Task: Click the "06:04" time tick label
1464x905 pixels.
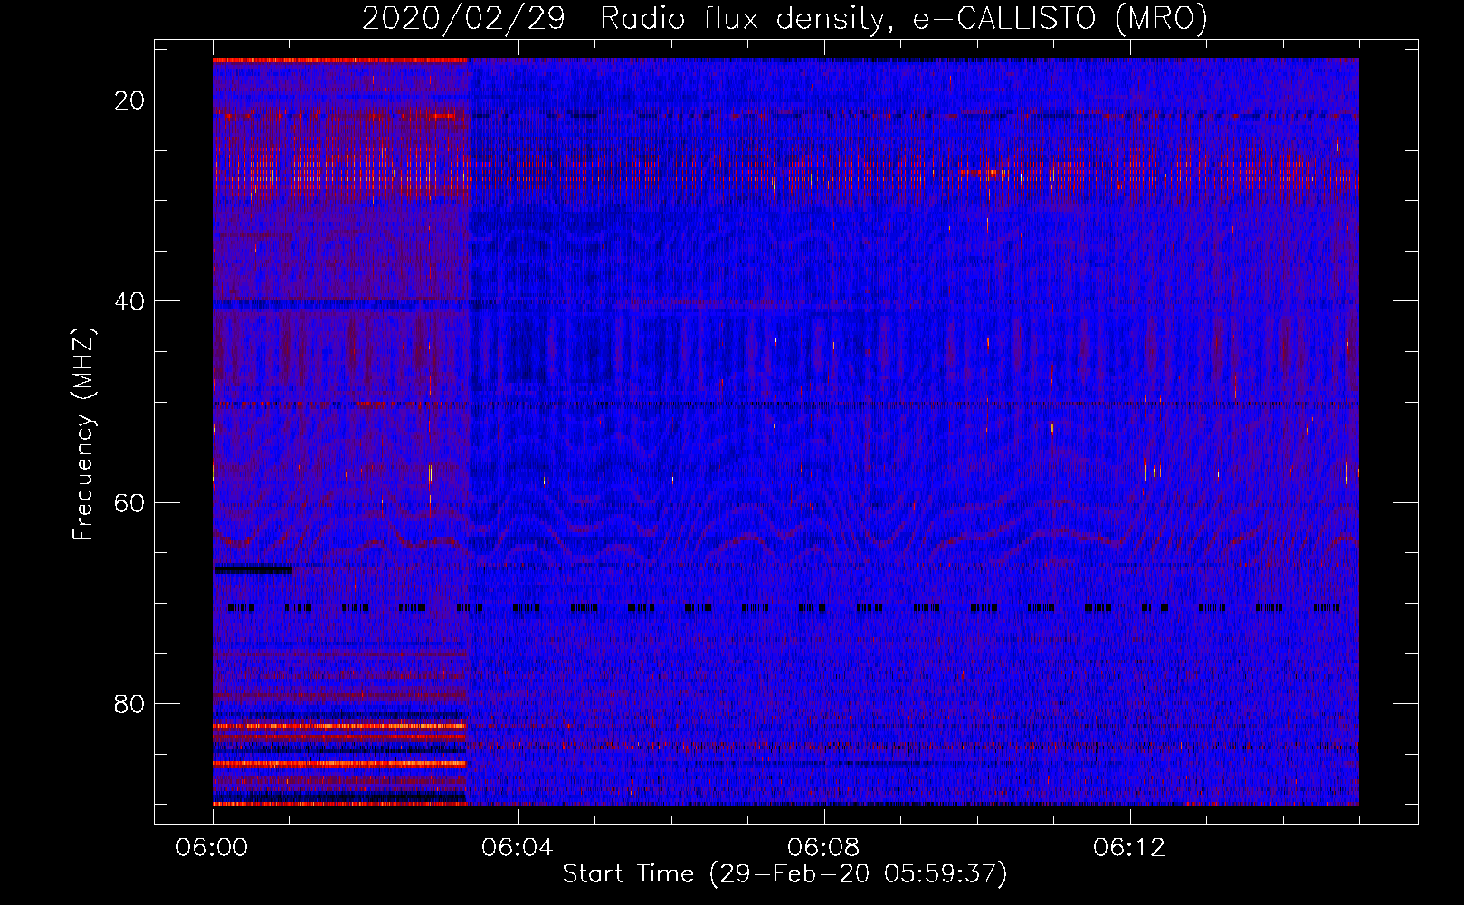Action: pyautogui.click(x=518, y=848)
